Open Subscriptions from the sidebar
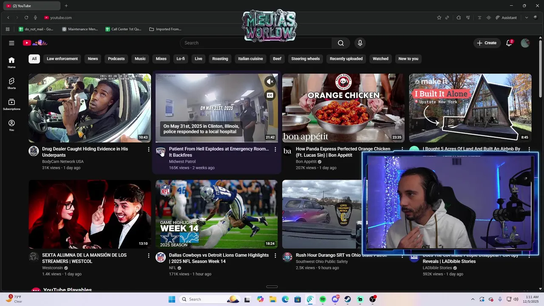The width and height of the screenshot is (544, 306). click(x=11, y=105)
